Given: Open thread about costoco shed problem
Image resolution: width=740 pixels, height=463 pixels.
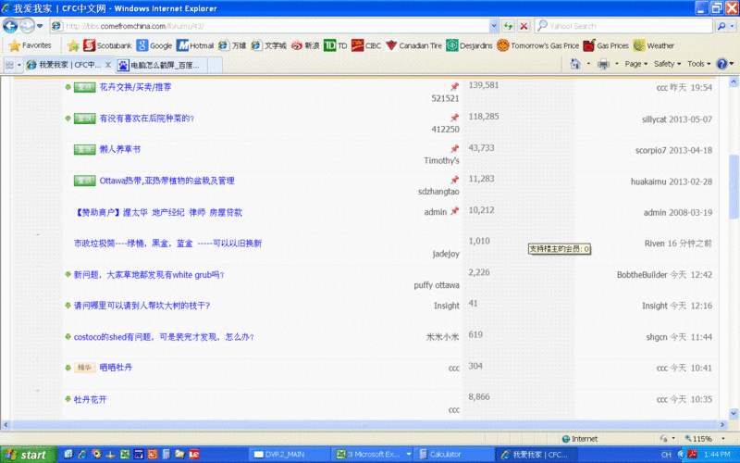Looking at the screenshot, I should 164,336.
